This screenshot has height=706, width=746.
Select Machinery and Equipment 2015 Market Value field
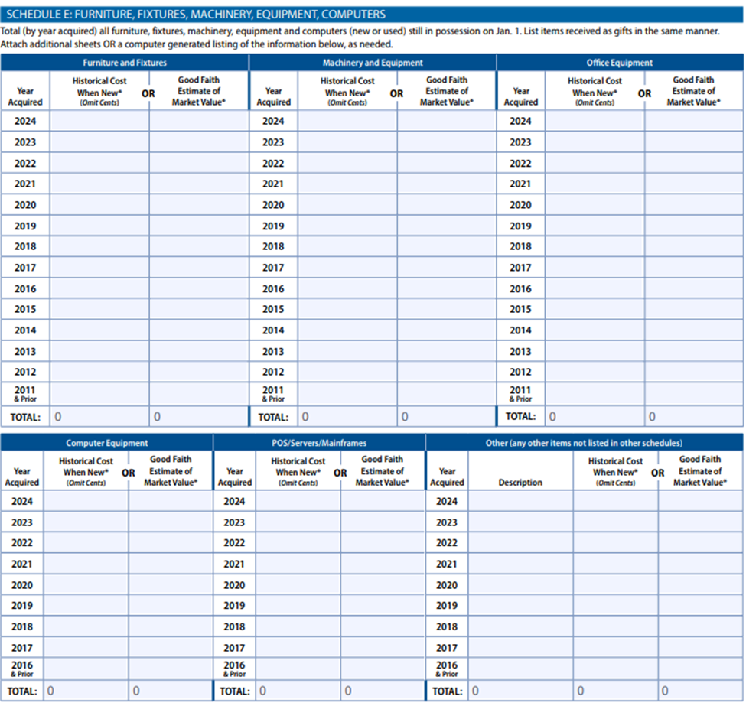click(447, 309)
